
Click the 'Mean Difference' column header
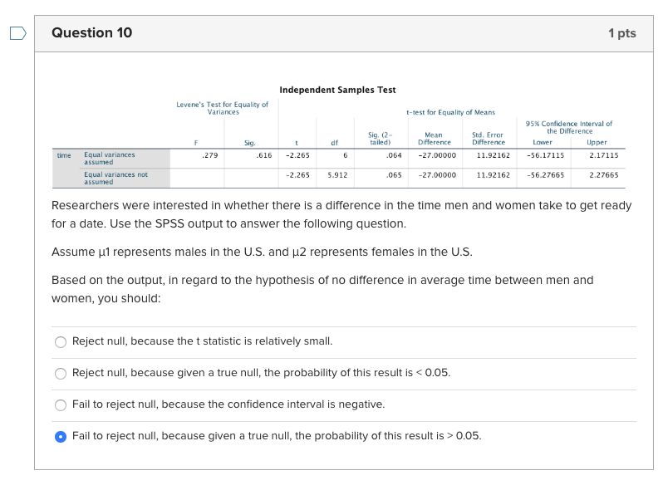[x=435, y=139]
